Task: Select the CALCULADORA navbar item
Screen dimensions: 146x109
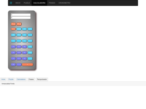Action: click(39, 3)
